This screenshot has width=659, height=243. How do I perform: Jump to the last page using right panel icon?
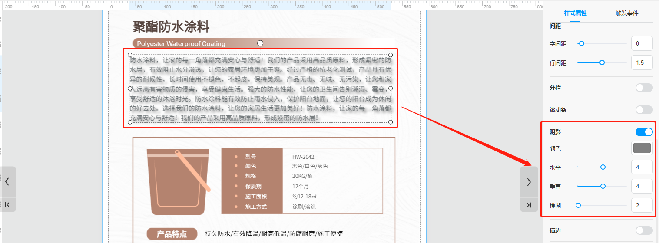tap(529, 205)
